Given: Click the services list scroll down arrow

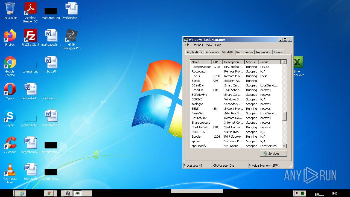Looking at the screenshot, I should point(284,146).
